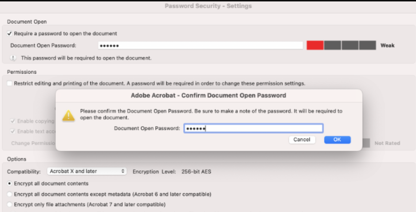Click the Password Security - Settings title bar
Screen dimensions: 416x212
click(208, 6)
